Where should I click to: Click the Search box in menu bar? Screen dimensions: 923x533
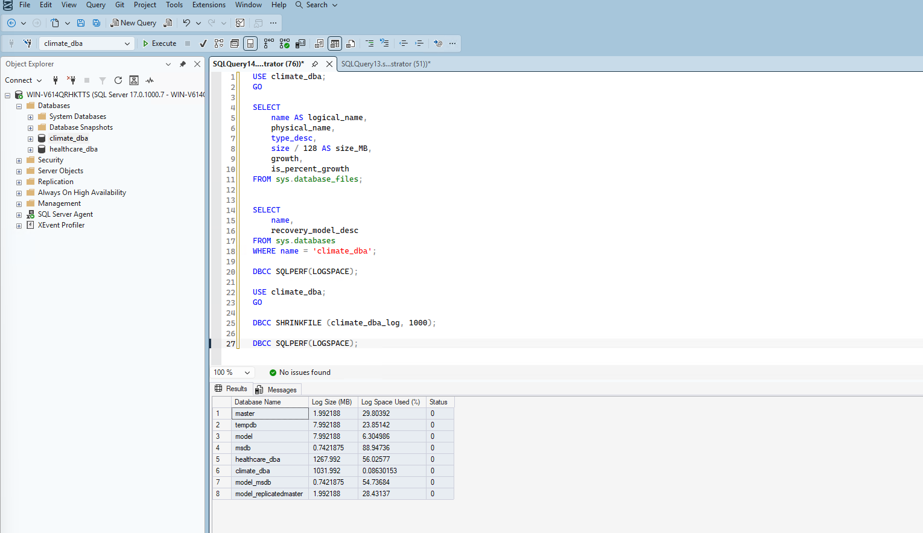tap(316, 5)
